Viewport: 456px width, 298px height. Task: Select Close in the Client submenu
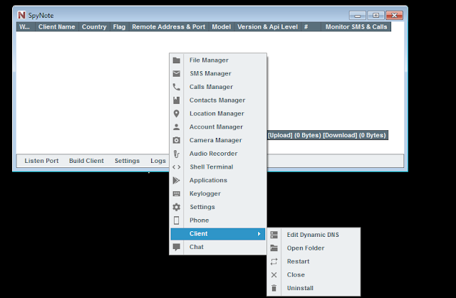(313, 275)
